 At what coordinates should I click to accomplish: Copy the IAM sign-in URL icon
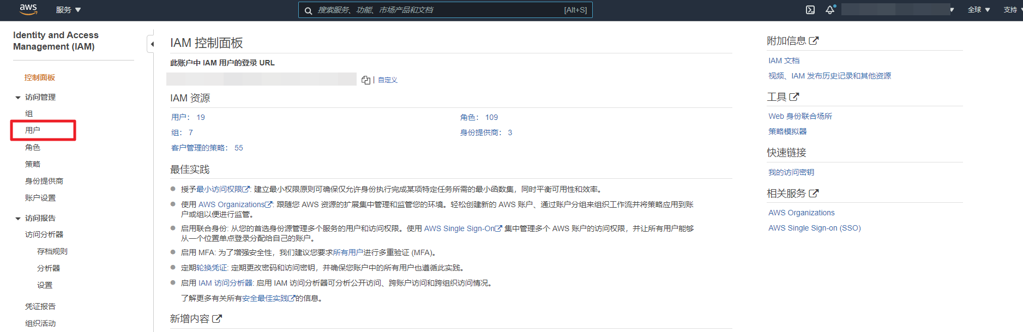pos(366,80)
